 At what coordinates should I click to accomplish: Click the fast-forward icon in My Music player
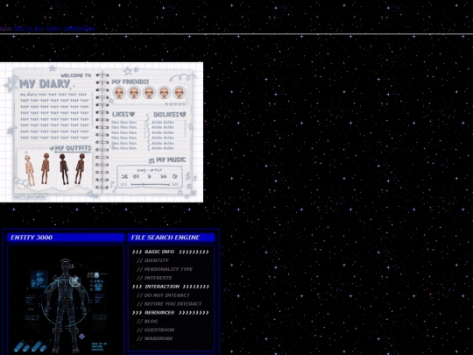click(x=163, y=176)
